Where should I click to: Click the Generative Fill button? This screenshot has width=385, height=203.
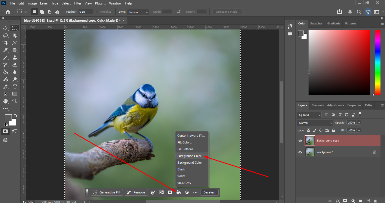(x=107, y=192)
